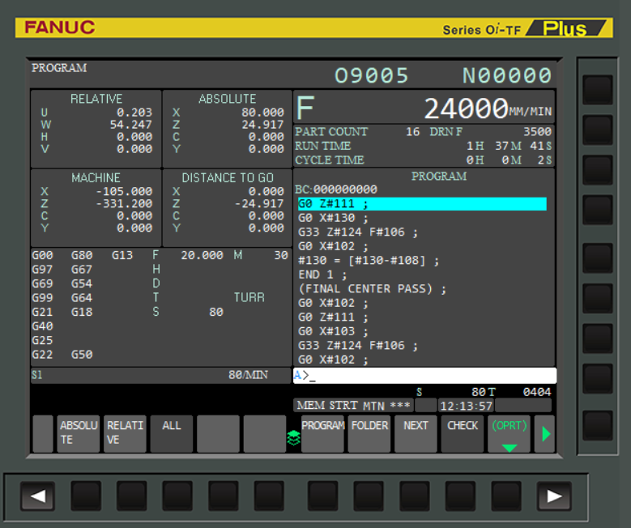Click the hardware key beneath ALL soft key
Screen dimensions: 631x528
click(177, 496)
